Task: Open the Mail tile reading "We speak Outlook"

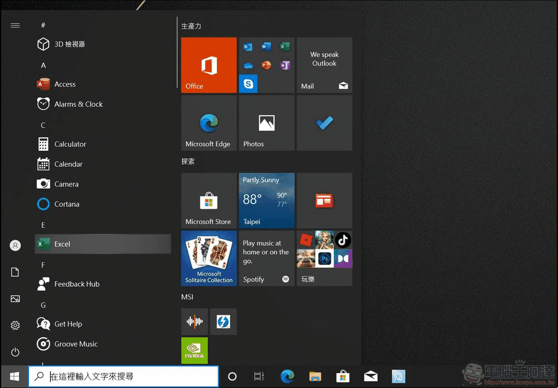Action: (325, 65)
